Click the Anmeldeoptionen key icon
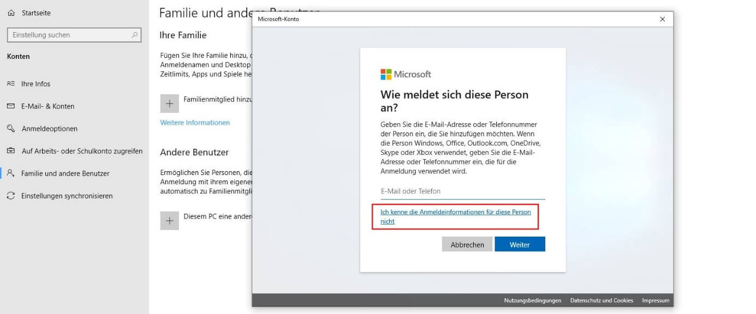Viewport: 756px width, 314px height. [x=11, y=129]
